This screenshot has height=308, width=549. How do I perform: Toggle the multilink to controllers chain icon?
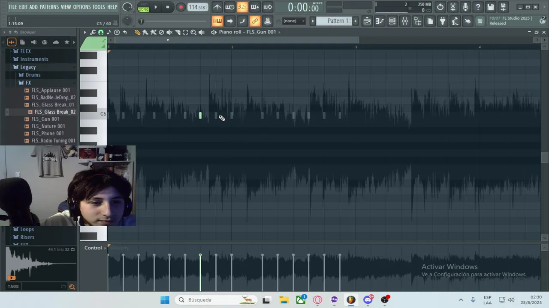click(x=255, y=21)
